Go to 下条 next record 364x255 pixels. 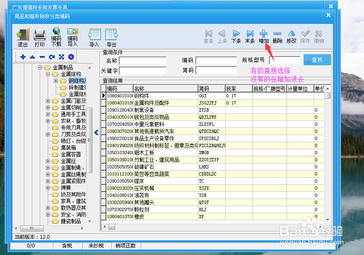point(236,33)
